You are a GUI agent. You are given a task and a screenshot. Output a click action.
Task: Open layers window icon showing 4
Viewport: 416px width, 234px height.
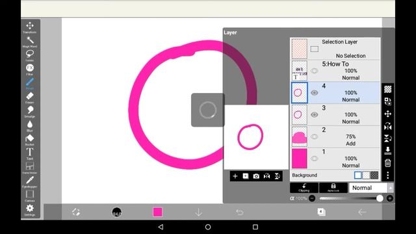(321, 212)
